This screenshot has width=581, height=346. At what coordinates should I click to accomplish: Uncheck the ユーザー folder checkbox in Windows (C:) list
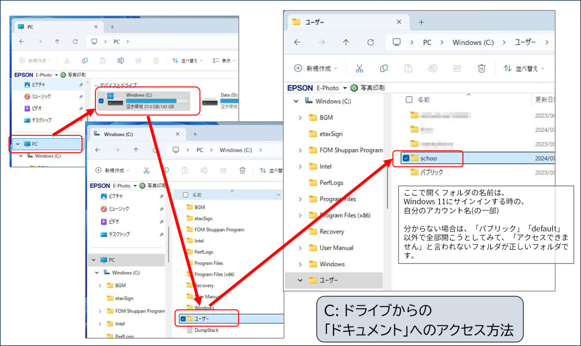point(182,319)
